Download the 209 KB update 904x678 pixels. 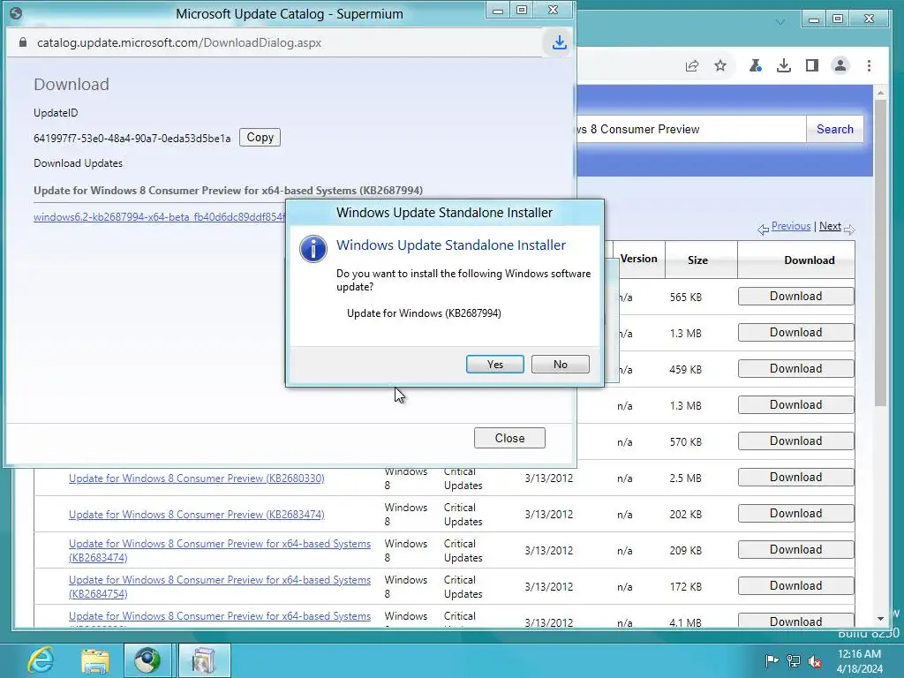pyautogui.click(x=795, y=549)
